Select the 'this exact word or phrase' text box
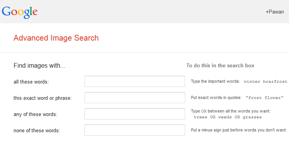Screen dimensions: 289x145 pyautogui.click(x=135, y=97)
